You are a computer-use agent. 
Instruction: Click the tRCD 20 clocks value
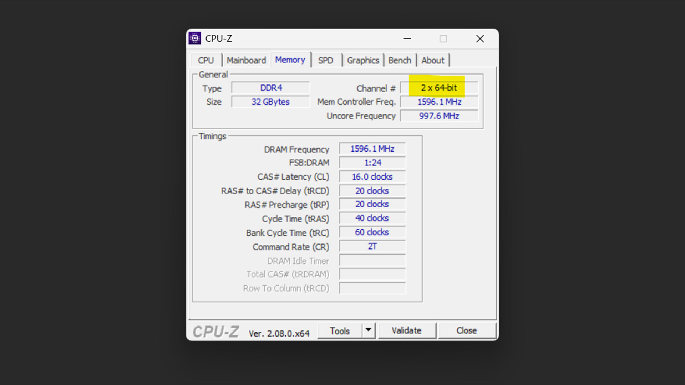pos(372,191)
